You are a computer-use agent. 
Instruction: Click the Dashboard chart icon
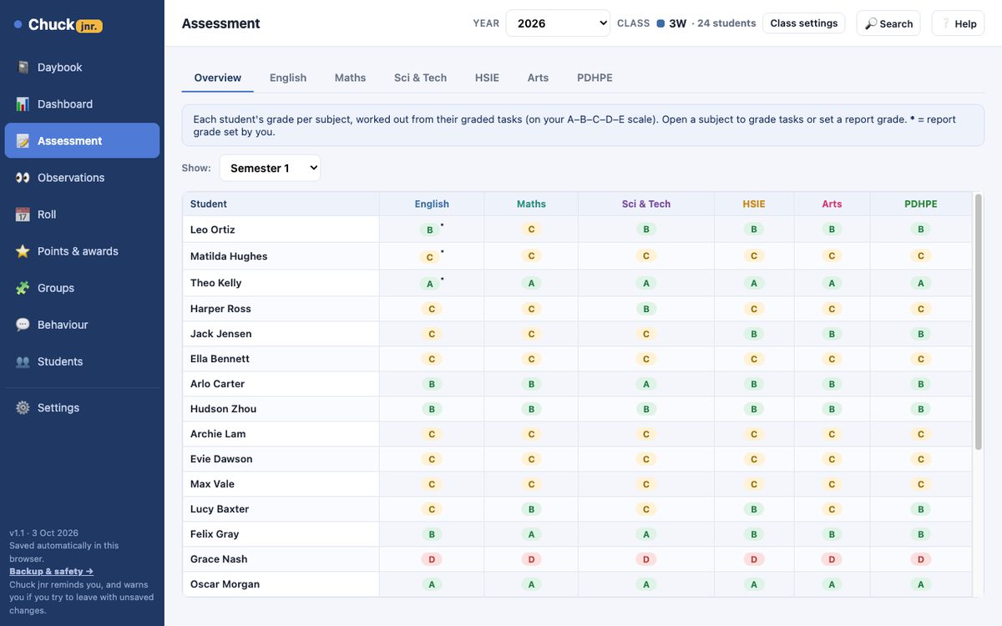(x=23, y=104)
